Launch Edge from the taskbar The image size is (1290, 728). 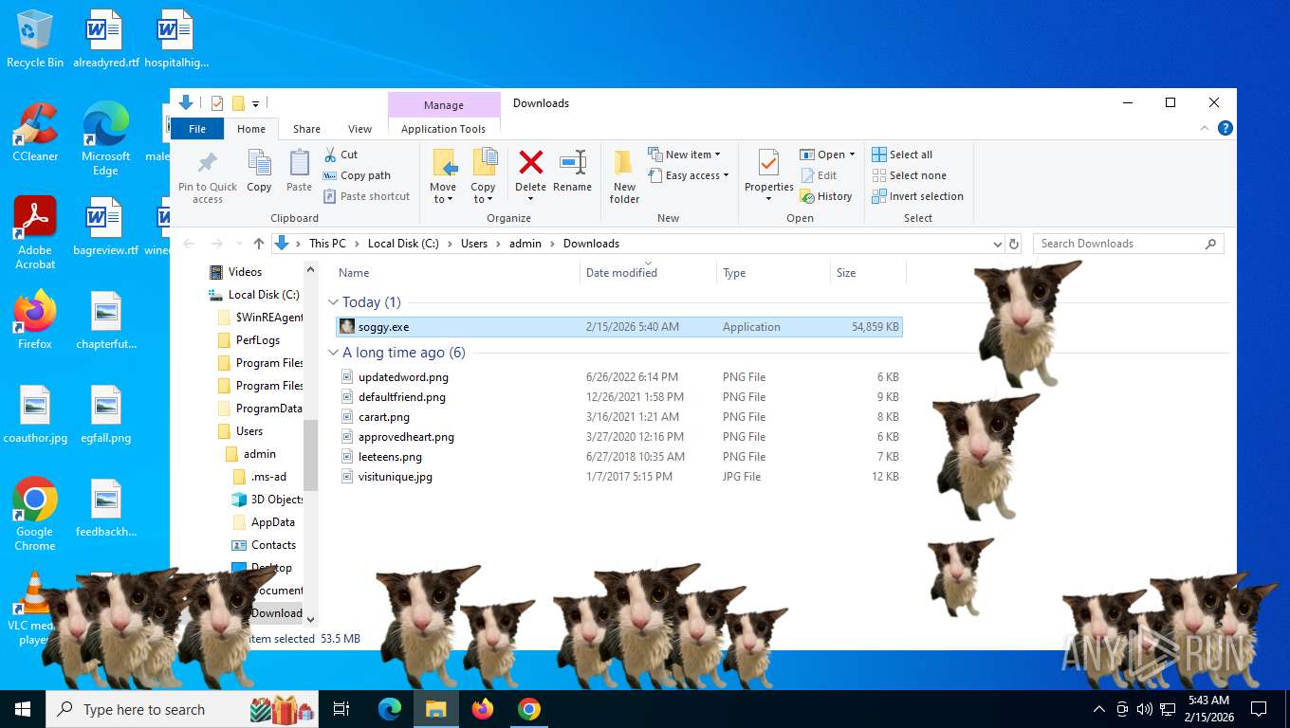[389, 709]
